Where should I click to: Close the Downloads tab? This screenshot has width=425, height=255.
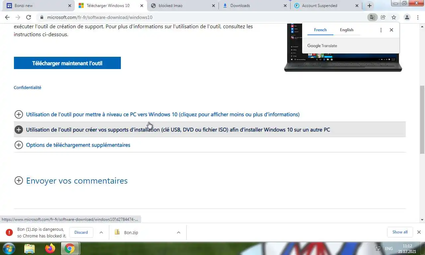coord(285,6)
